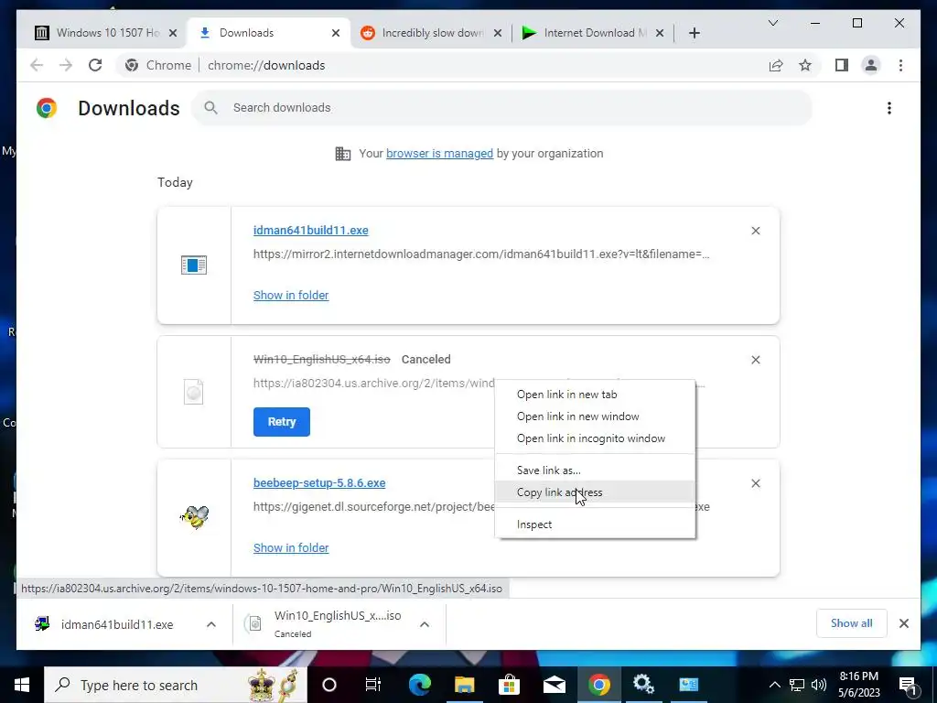Click the new tab plus button

[694, 33]
